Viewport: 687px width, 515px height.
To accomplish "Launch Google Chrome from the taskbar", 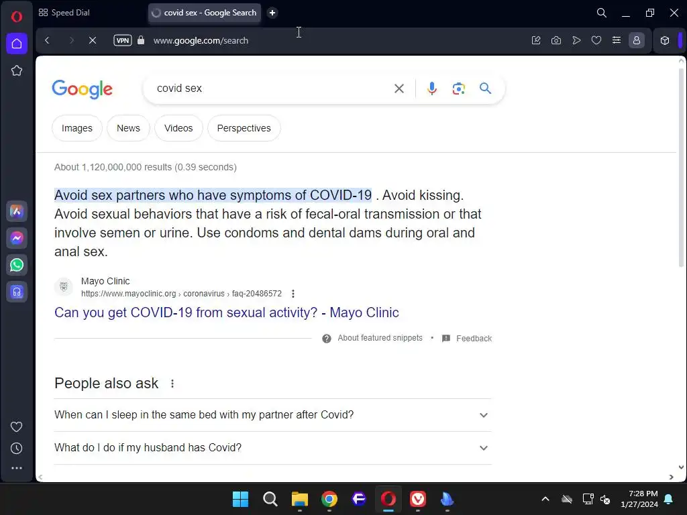I will [x=329, y=499].
